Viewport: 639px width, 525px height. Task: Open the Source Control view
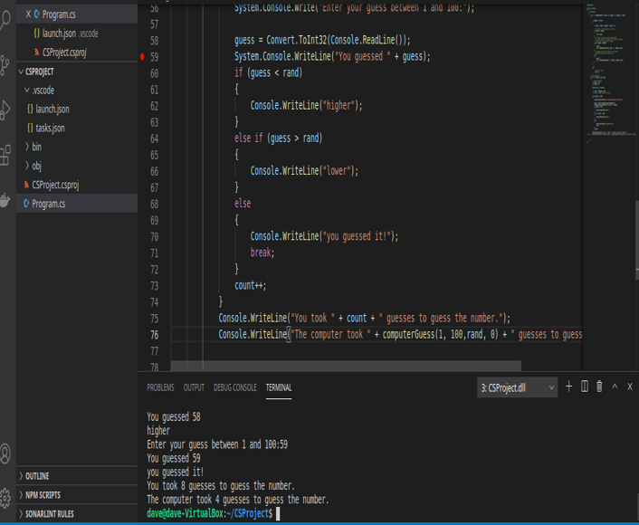(x=6, y=66)
